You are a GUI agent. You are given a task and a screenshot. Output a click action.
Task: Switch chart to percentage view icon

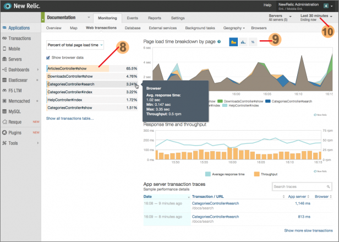point(252,42)
